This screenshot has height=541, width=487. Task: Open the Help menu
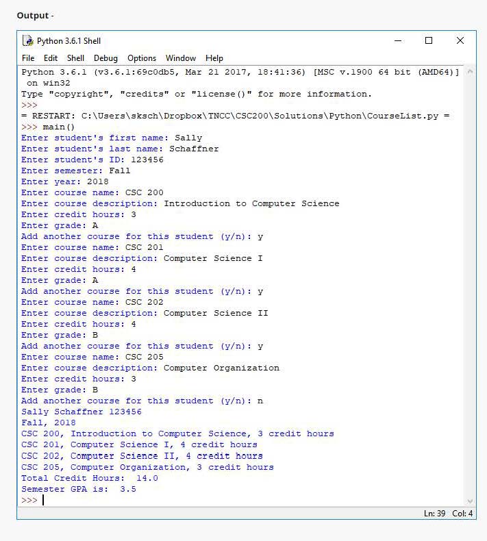click(214, 58)
